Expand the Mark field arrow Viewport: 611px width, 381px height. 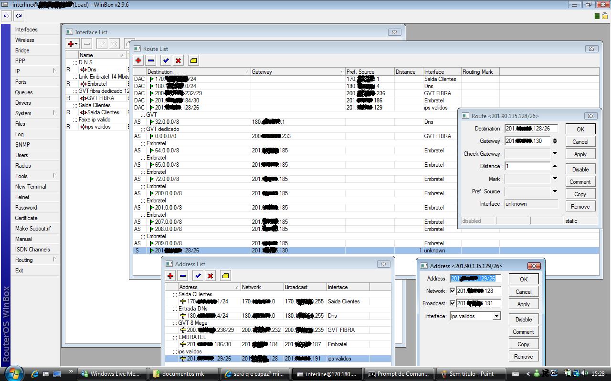[555, 179]
